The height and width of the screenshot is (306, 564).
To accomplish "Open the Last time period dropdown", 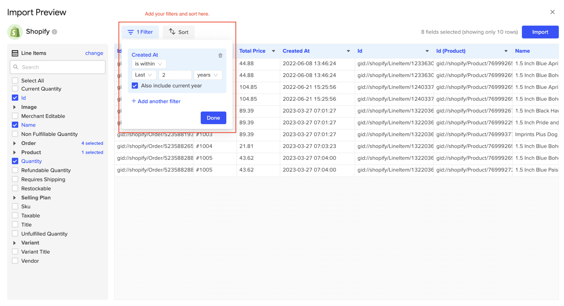I will (x=144, y=75).
